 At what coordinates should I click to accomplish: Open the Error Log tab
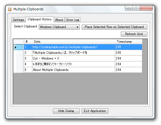(x=73, y=20)
